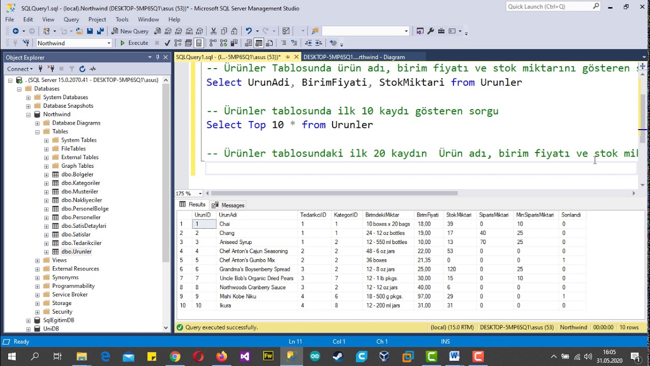Open the Connect dropdown in Object Explorer
Viewport: 650px width, 366px height.
click(x=20, y=69)
